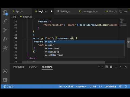This screenshot has height=97, width=130.
Task: Open terminal panel more actions ellipsis
Action: pos(116,67)
